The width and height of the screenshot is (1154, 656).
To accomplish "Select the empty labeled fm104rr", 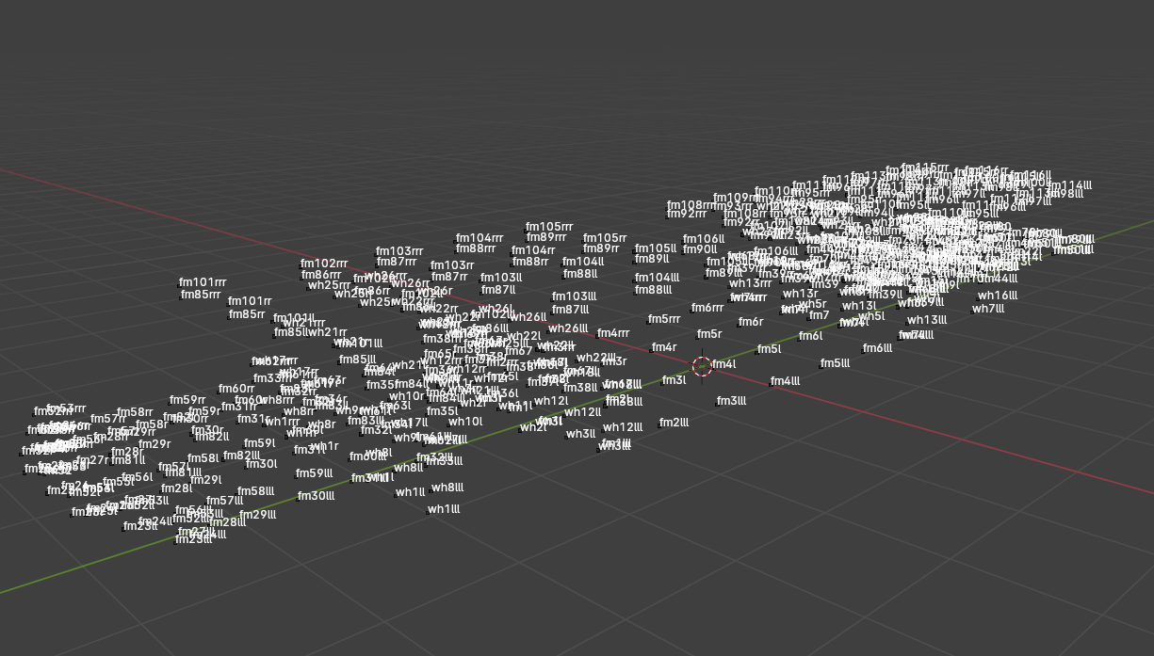I will click(x=533, y=250).
